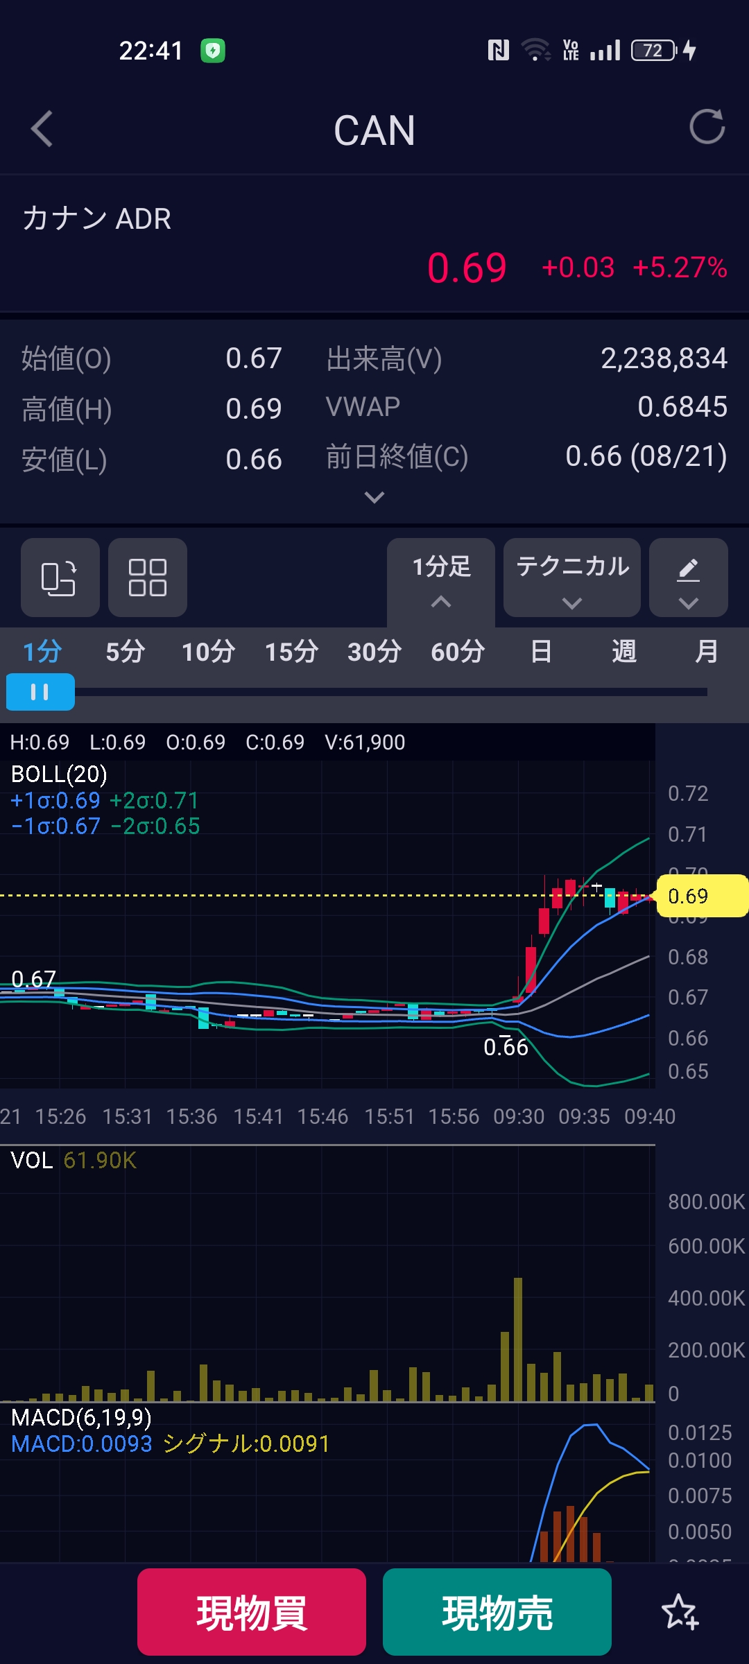Image resolution: width=749 pixels, height=1664 pixels.
Task: Tap the +0.03 price change value
Action: pos(578,268)
